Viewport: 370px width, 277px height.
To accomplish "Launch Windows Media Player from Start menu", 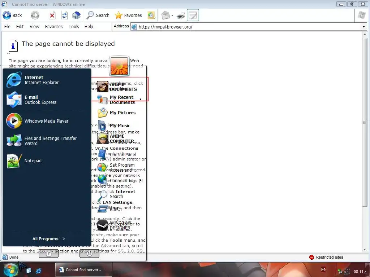I will [47, 121].
